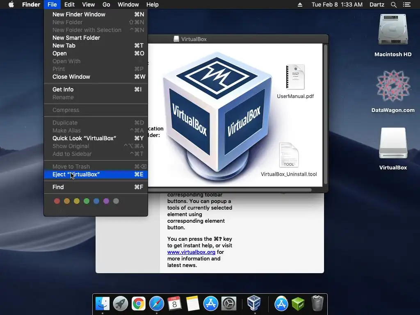Close the open File menu
The width and height of the screenshot is (420, 315).
point(52,5)
